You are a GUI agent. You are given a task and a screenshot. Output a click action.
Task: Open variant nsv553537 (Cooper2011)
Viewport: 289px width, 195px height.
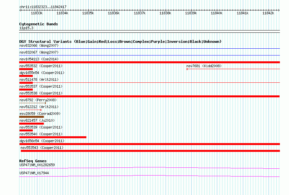click(41, 86)
